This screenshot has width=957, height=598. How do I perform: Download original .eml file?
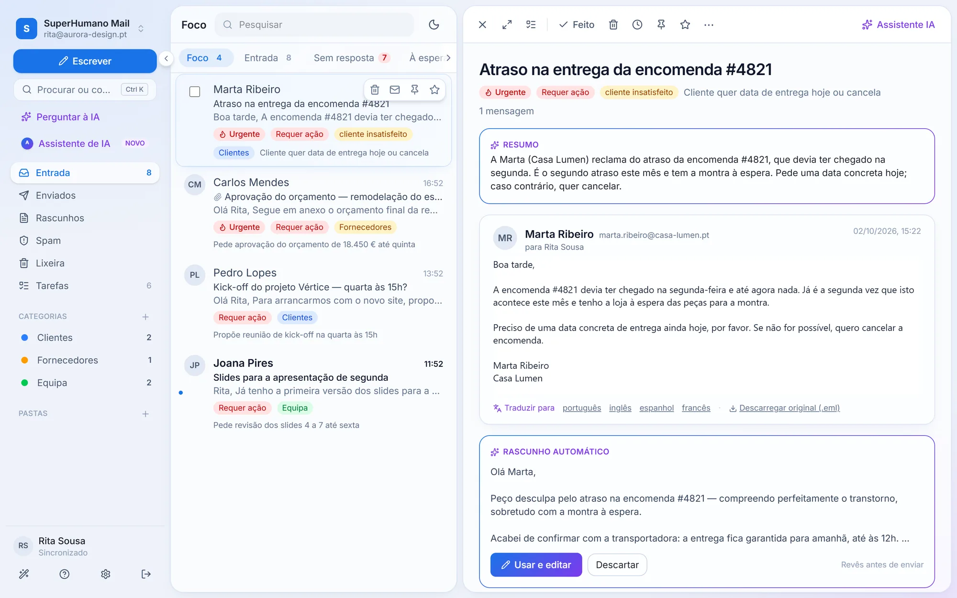[x=785, y=408]
